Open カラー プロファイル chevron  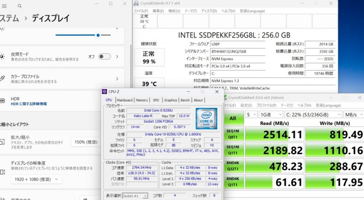[117, 79]
